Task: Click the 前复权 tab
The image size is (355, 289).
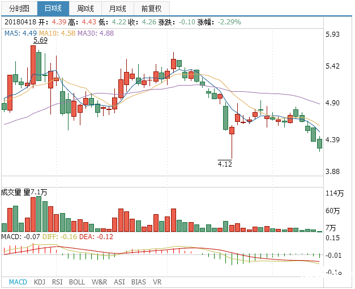Action: pos(152,8)
